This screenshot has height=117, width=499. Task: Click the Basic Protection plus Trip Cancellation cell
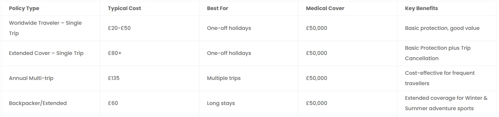438,53
